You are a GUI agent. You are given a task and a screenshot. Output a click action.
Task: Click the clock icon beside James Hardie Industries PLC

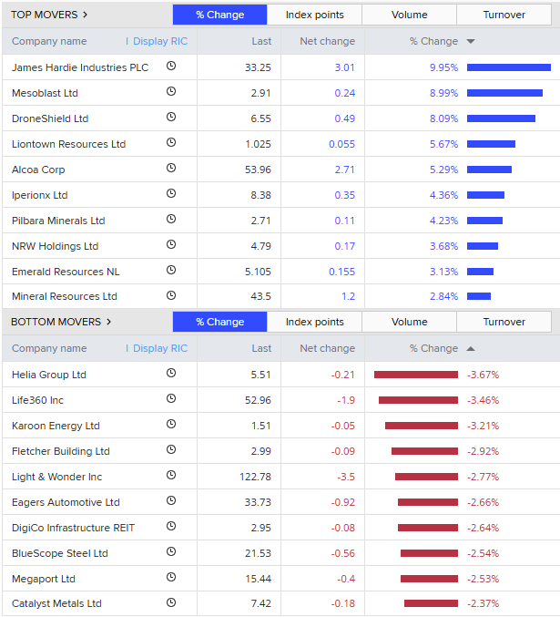[171, 67]
